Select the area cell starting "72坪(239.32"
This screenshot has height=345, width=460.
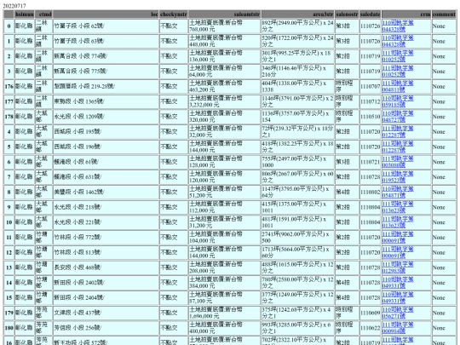(x=298, y=132)
